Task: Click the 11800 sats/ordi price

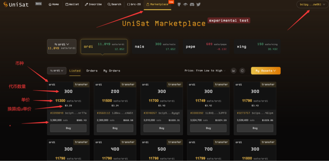Action: (255, 158)
